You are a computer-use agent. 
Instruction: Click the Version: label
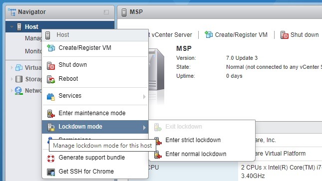(x=186, y=58)
